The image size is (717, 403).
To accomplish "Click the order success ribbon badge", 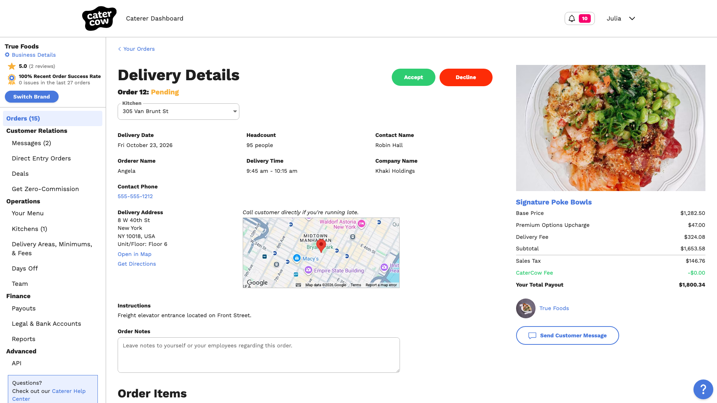I will point(12,79).
